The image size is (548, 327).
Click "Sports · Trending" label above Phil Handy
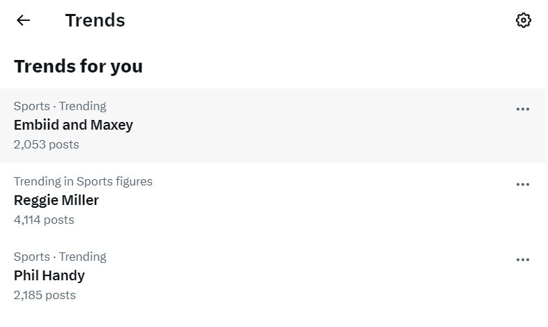[x=60, y=257]
